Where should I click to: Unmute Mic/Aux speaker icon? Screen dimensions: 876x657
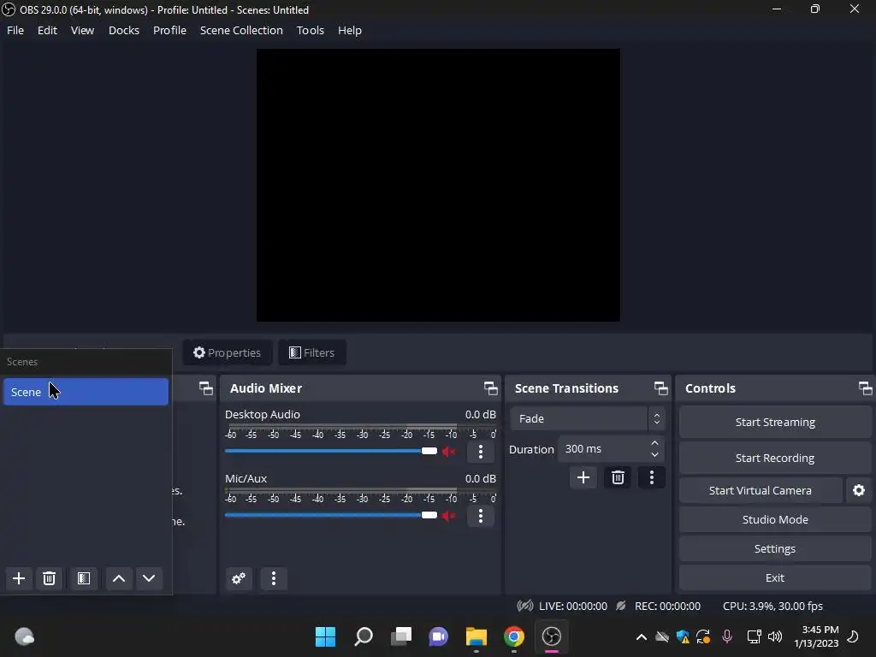pyautogui.click(x=448, y=516)
